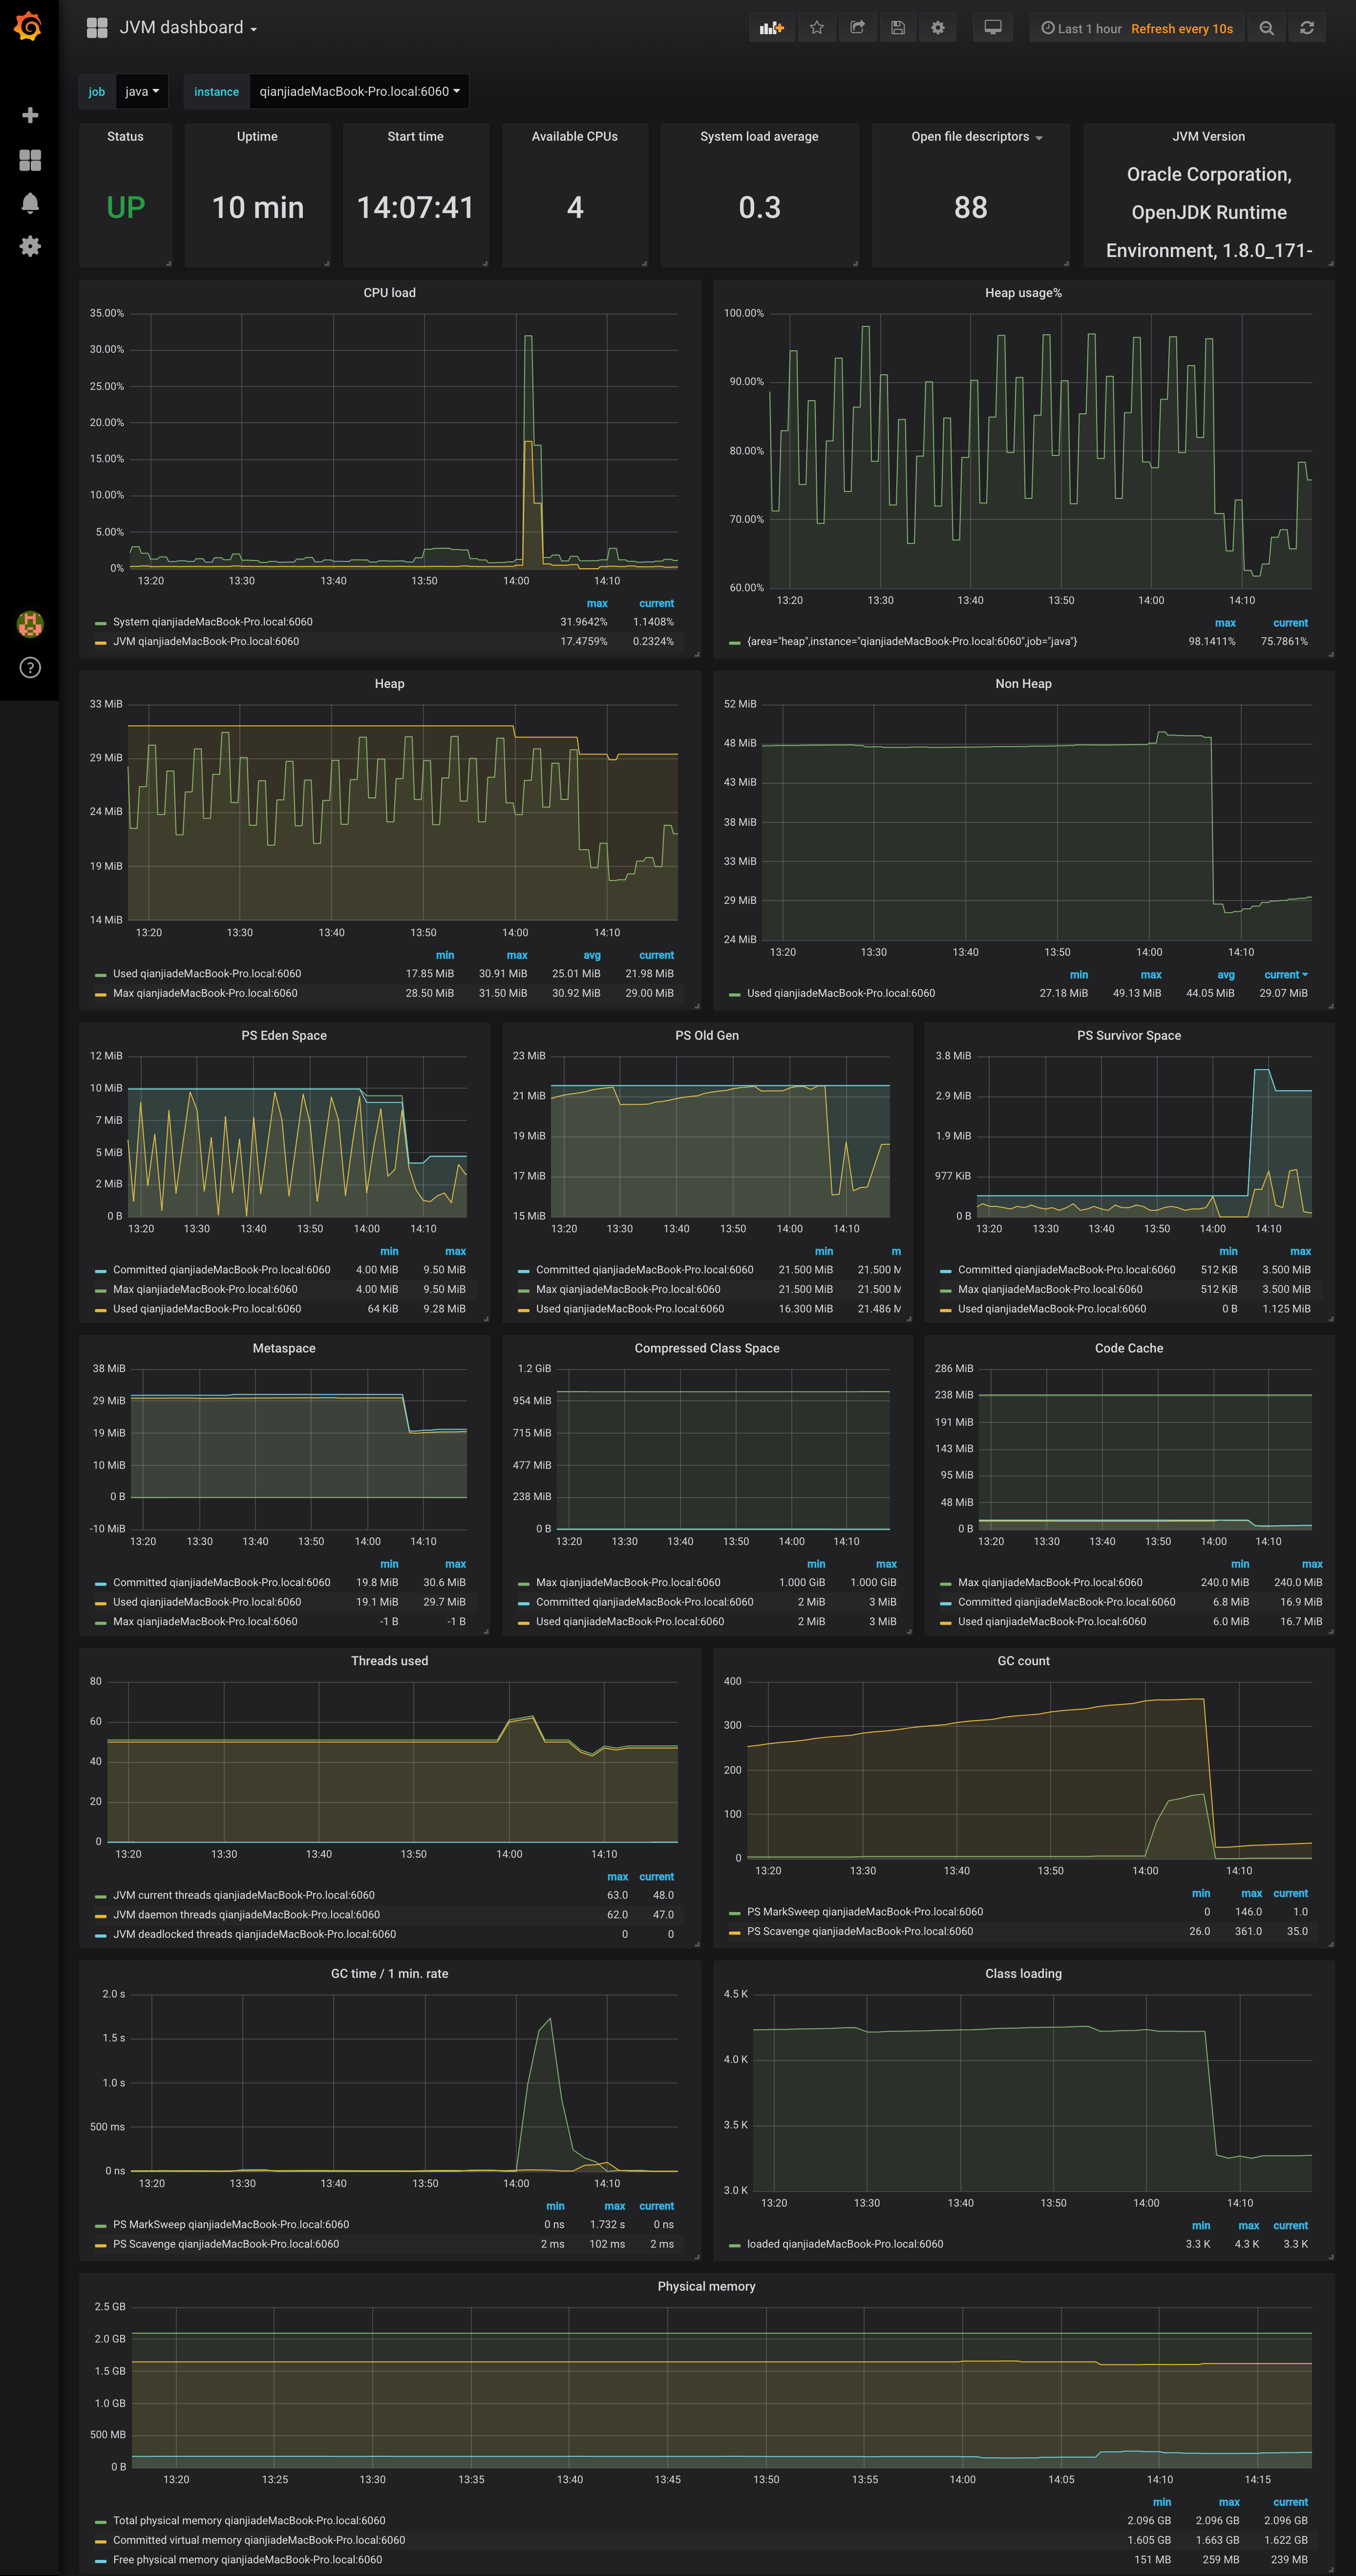Click the Add panel toolbar icon
This screenshot has width=1356, height=2576.
coord(771,28)
